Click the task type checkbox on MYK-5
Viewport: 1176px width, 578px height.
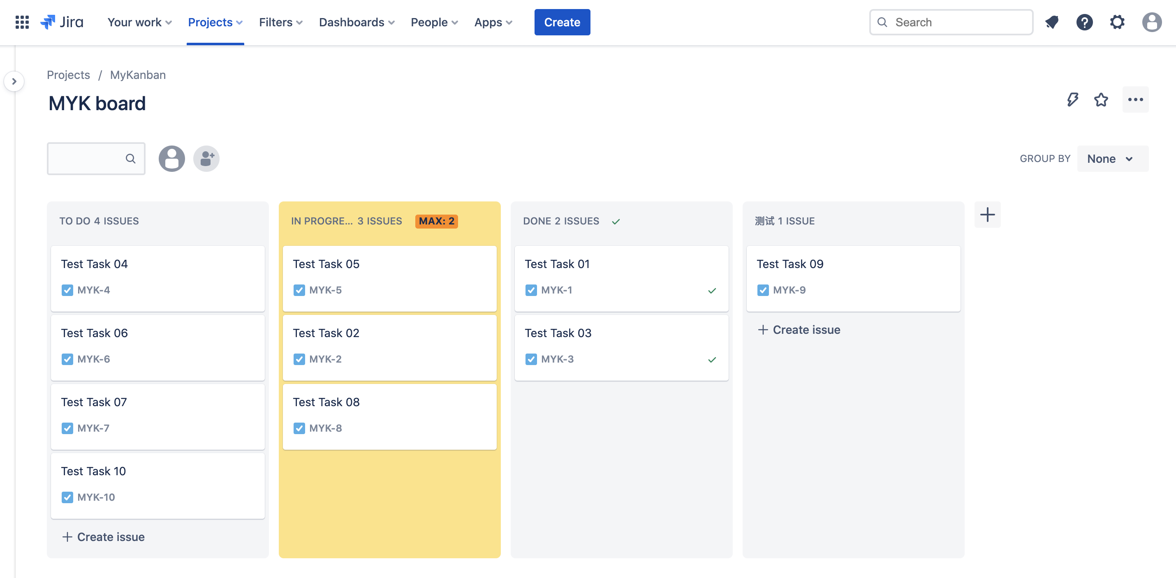tap(299, 290)
